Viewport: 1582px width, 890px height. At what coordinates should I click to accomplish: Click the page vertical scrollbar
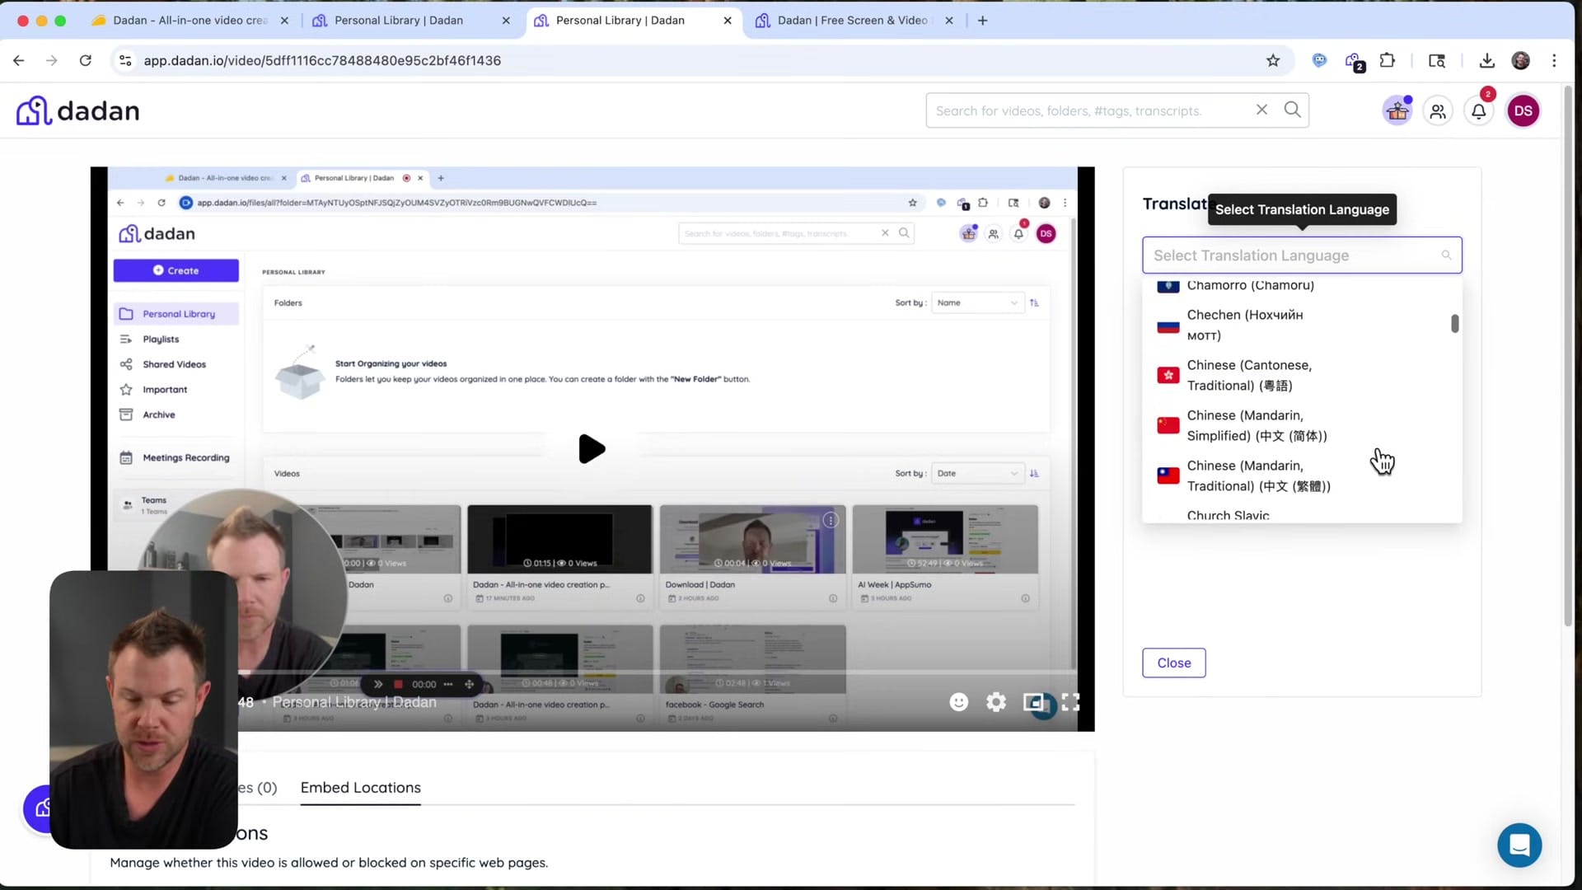click(x=1568, y=354)
